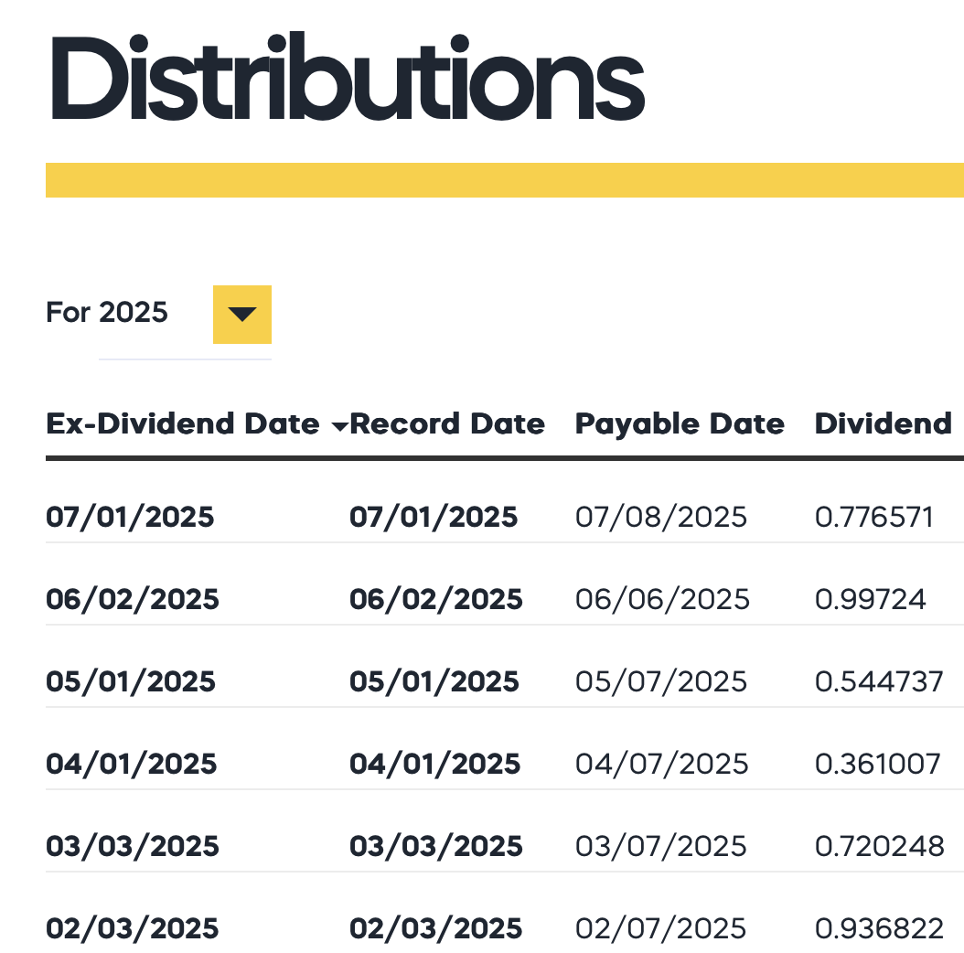The height and width of the screenshot is (953, 964).
Task: Click the sort arrow beside Ex-Dividend Date
Action: click(338, 426)
